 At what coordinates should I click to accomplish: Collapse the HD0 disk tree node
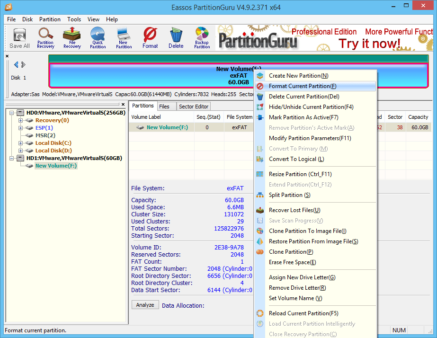coord(12,113)
